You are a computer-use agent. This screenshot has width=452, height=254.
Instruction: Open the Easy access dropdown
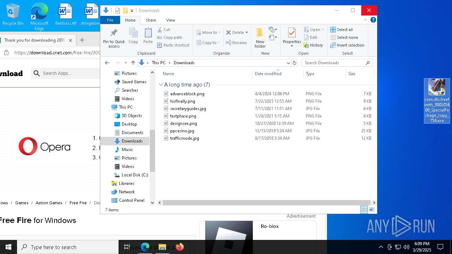click(273, 37)
